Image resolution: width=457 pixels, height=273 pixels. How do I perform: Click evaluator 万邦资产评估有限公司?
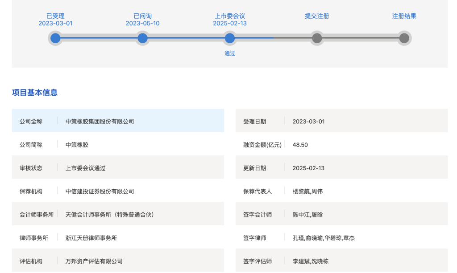click(x=94, y=261)
